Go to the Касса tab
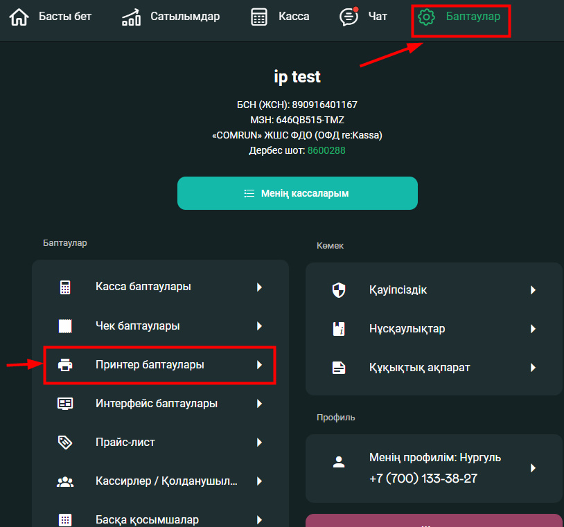 pos(294,17)
